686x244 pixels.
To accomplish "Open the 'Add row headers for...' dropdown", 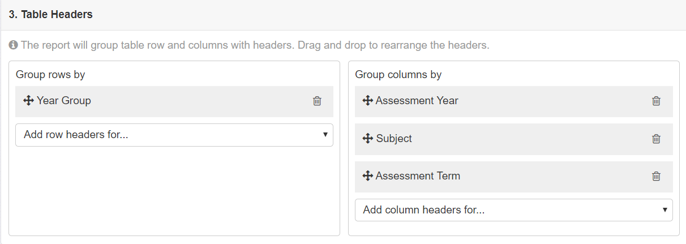I will (x=174, y=135).
